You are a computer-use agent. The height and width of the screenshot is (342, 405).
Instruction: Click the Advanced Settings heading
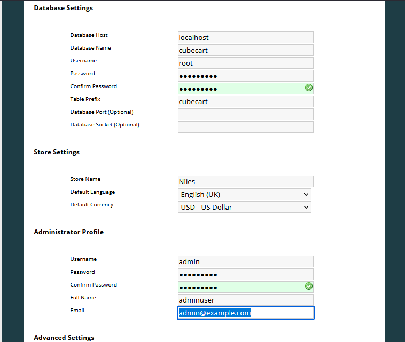(64, 338)
